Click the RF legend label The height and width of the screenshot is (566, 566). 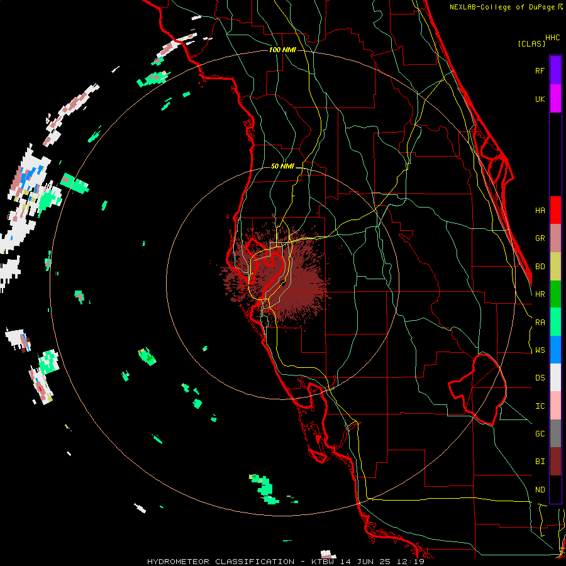pos(540,70)
